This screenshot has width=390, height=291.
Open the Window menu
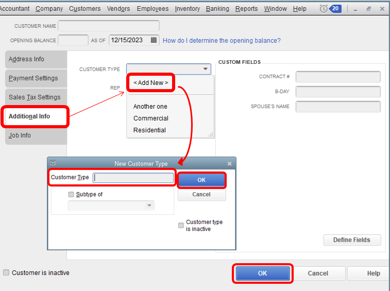point(275,9)
